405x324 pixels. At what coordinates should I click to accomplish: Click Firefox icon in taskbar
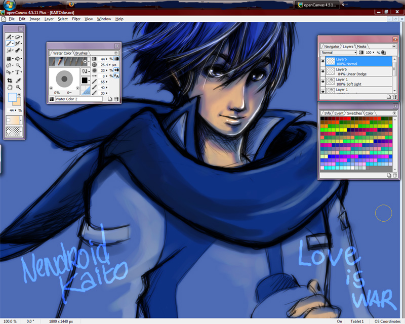[x=71, y=5]
